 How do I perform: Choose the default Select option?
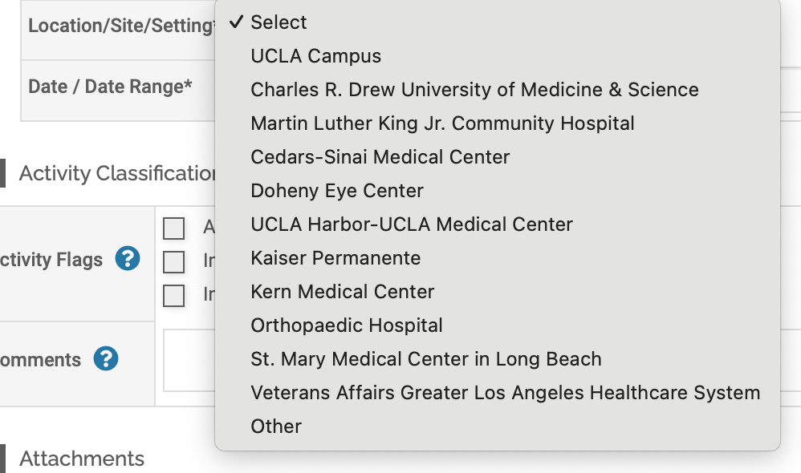pyautogui.click(x=279, y=22)
